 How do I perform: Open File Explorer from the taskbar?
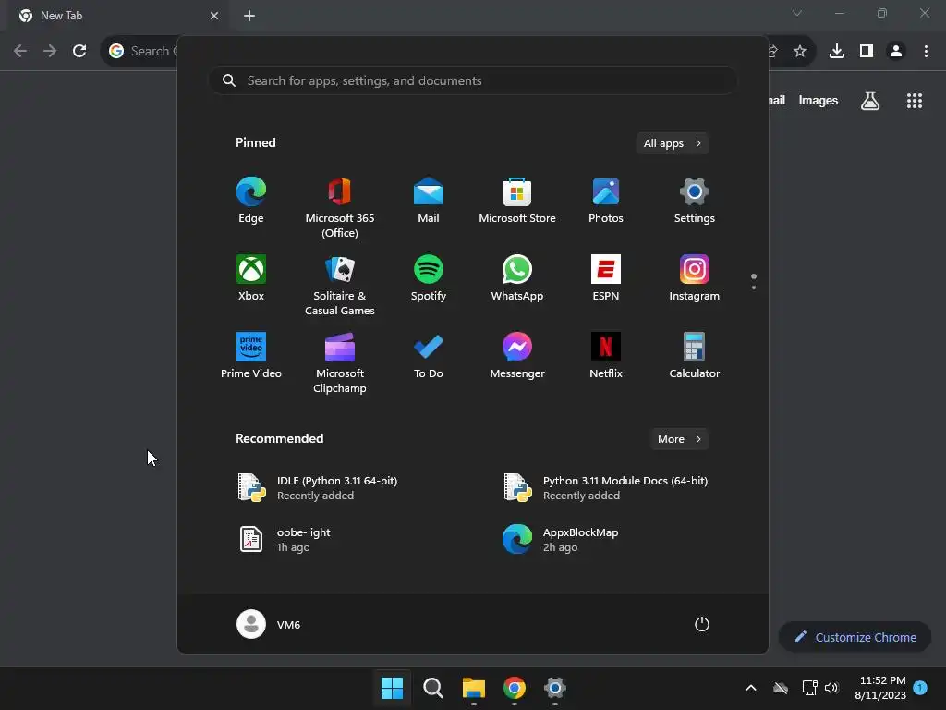click(474, 688)
